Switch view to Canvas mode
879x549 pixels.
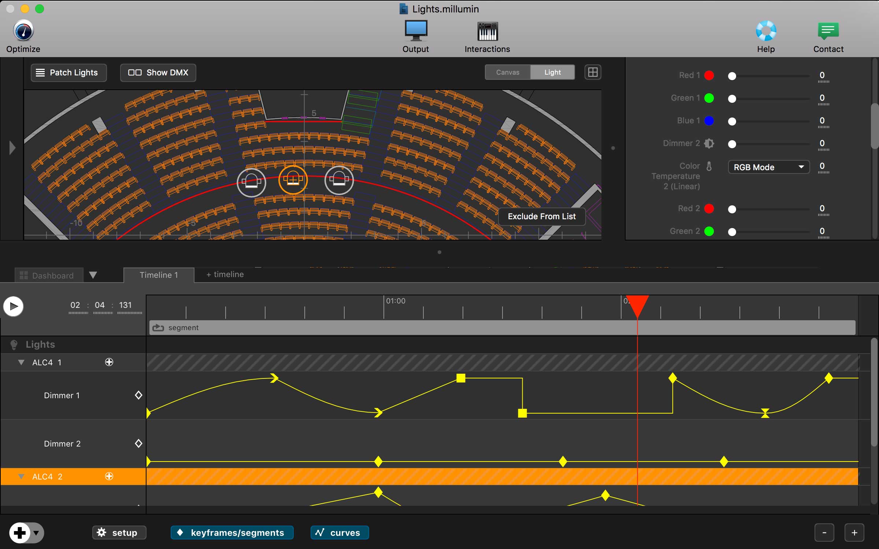508,72
